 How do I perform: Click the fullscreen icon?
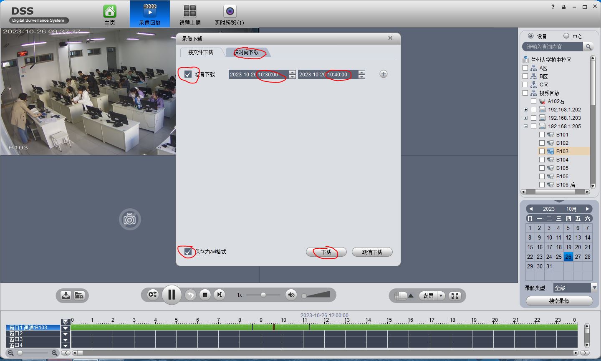pos(455,295)
